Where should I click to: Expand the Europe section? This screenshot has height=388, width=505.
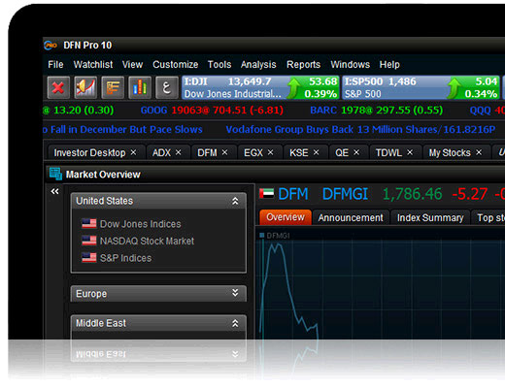coord(235,293)
